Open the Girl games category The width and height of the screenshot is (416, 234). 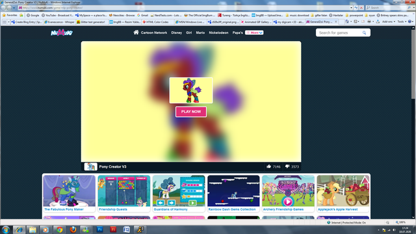click(189, 32)
